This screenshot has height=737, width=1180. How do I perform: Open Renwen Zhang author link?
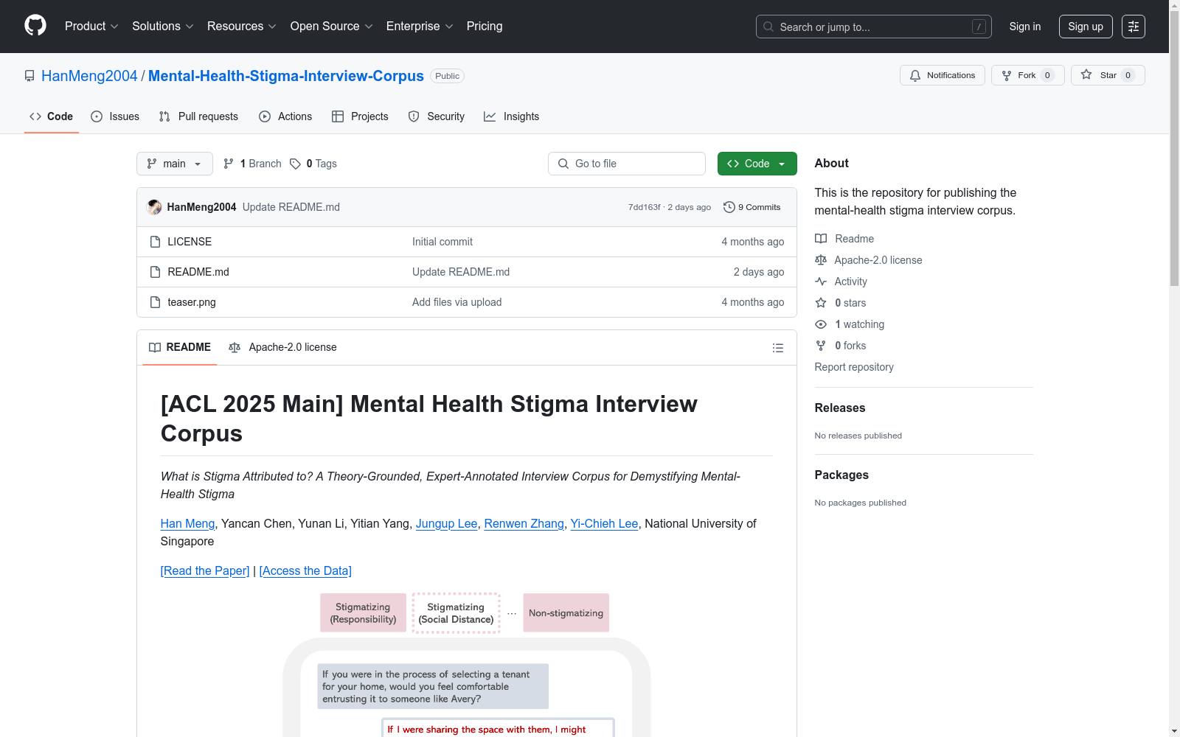(524, 523)
